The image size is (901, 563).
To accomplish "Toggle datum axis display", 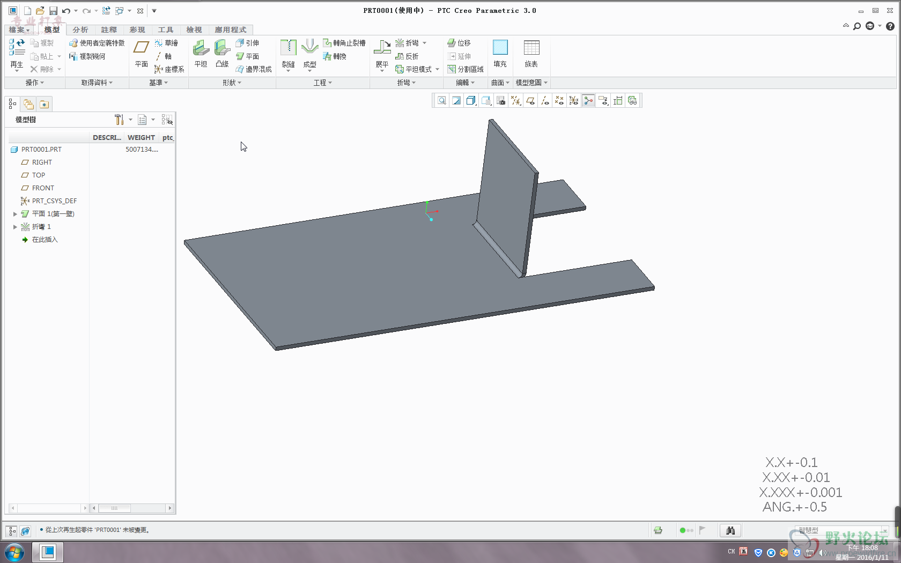I will coord(544,101).
